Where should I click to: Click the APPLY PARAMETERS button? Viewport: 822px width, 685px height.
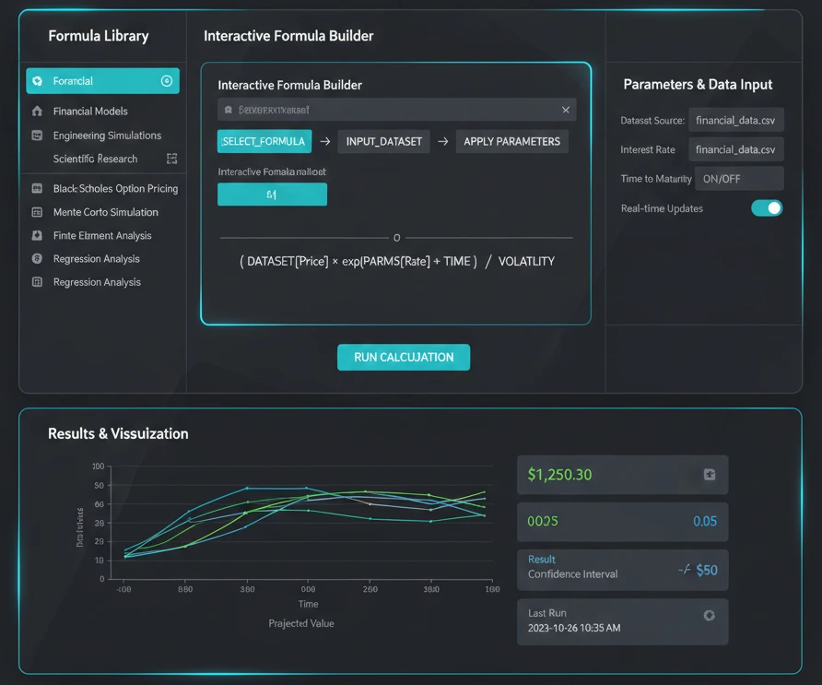(511, 141)
